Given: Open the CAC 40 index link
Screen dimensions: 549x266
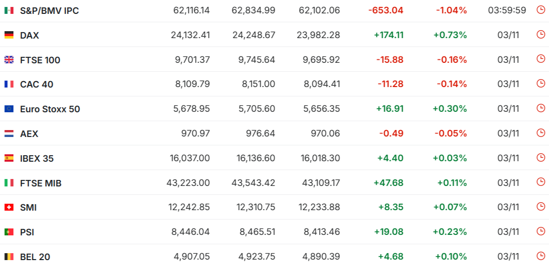Looking at the screenshot, I should click(37, 85).
